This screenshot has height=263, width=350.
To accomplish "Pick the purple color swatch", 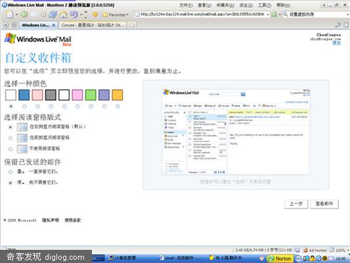I will coord(104,95).
